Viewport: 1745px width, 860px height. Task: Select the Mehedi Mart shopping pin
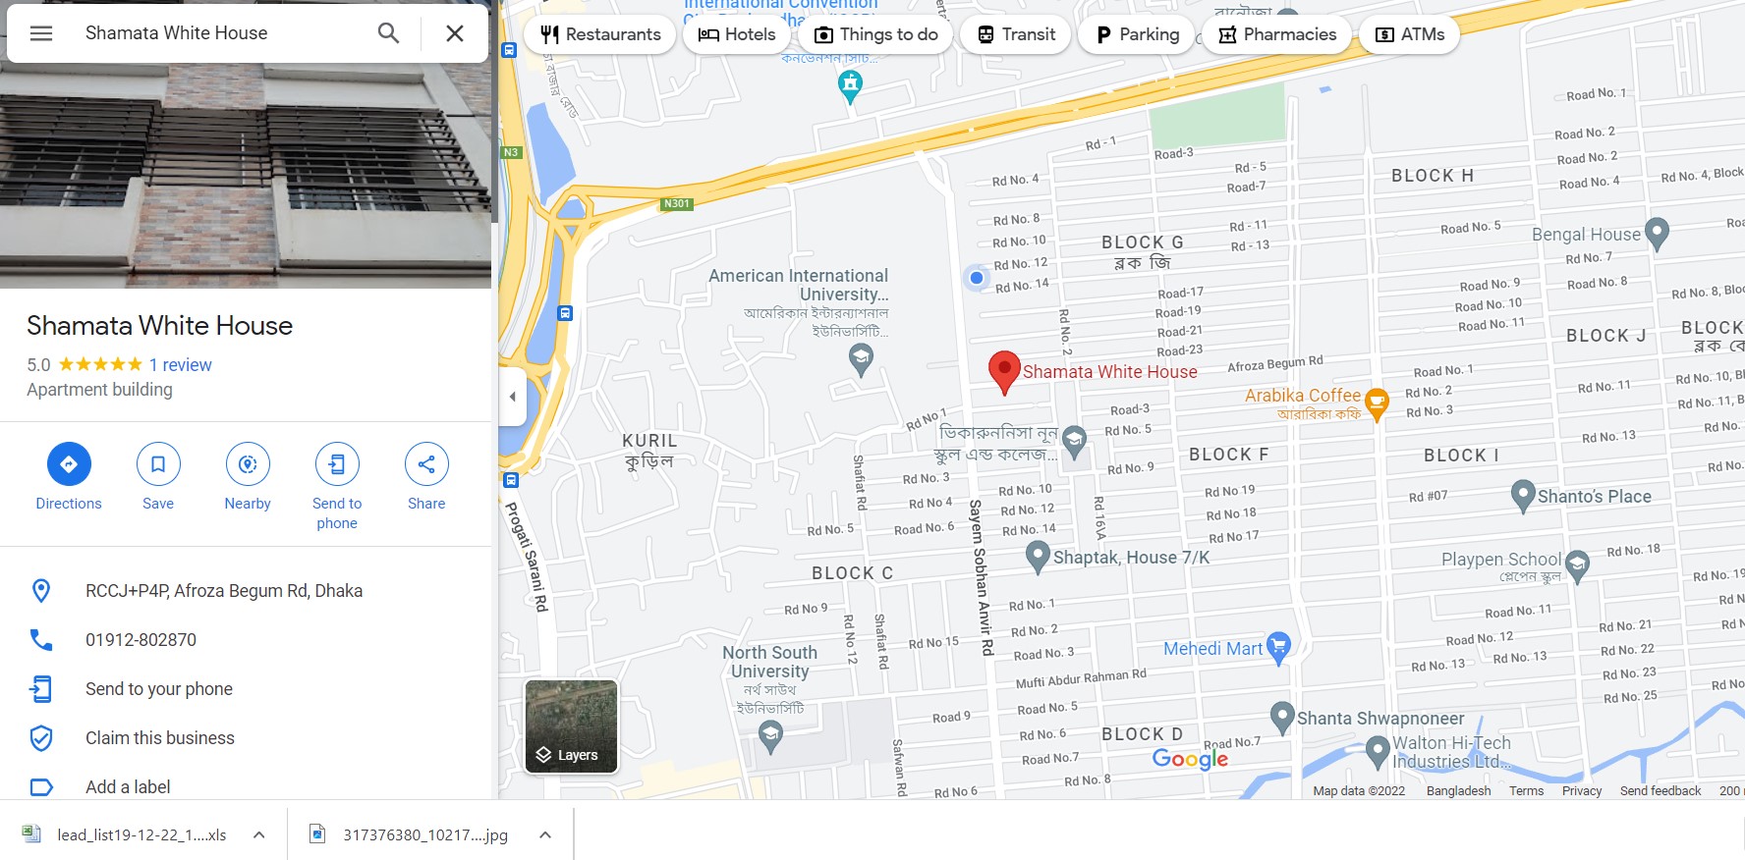coord(1278,647)
